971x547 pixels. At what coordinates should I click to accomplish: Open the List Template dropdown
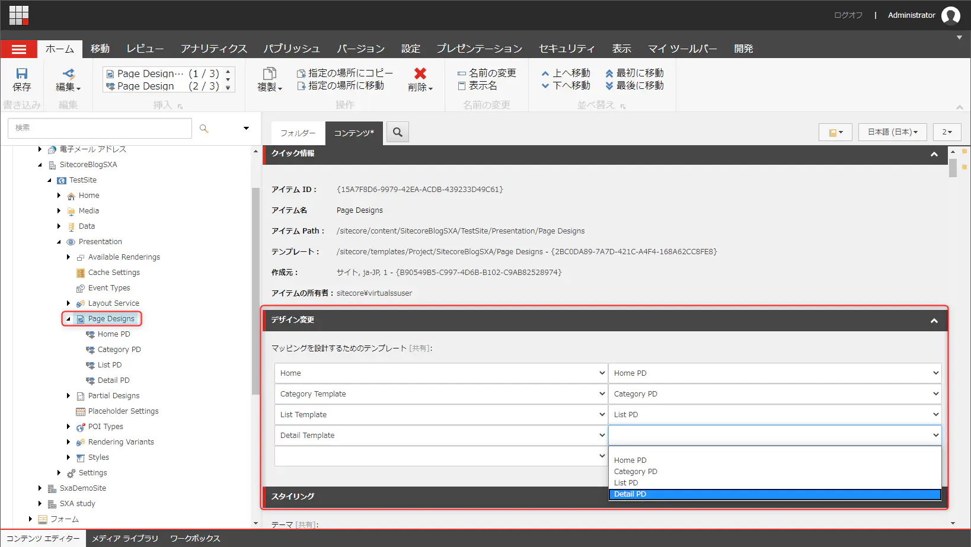click(441, 415)
